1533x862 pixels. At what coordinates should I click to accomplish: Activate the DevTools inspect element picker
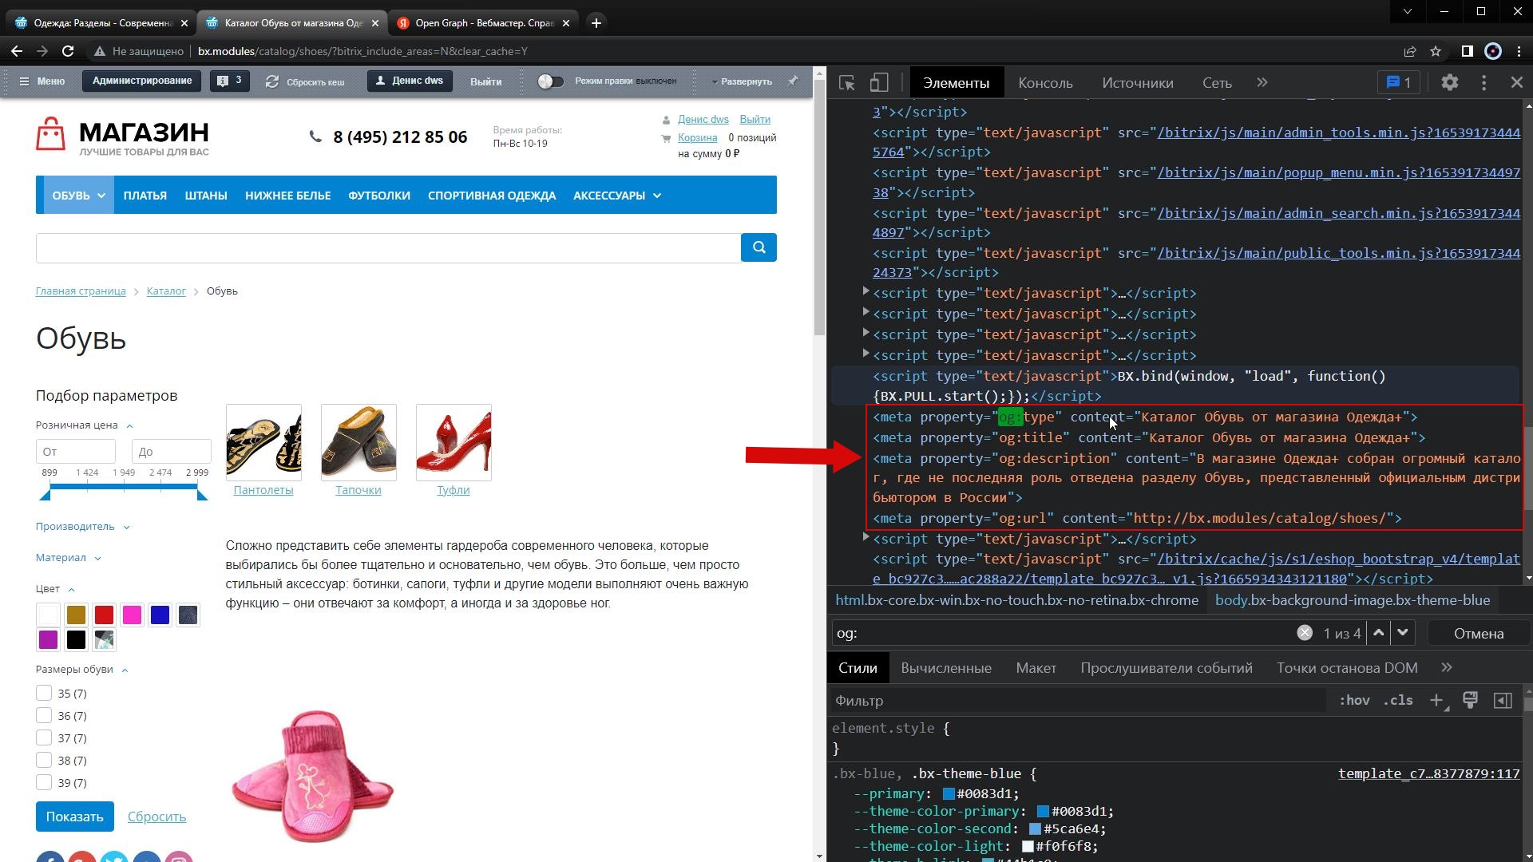tap(847, 82)
